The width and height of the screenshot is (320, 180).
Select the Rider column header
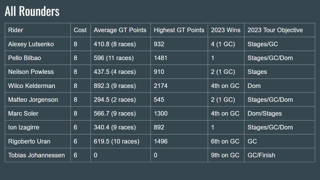pyautogui.click(x=16, y=30)
